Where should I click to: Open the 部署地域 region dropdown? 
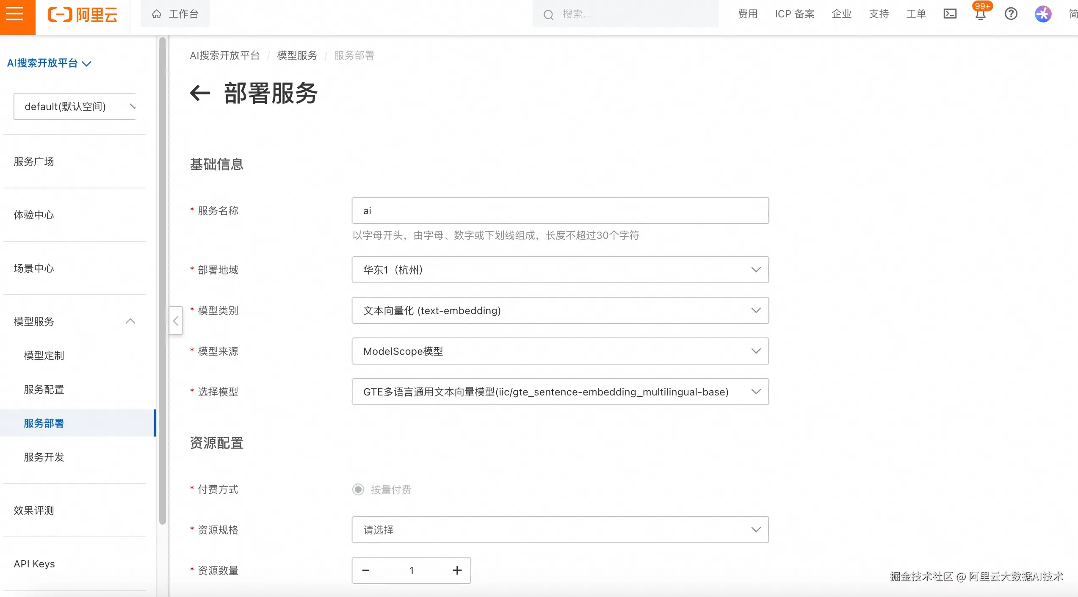point(560,270)
